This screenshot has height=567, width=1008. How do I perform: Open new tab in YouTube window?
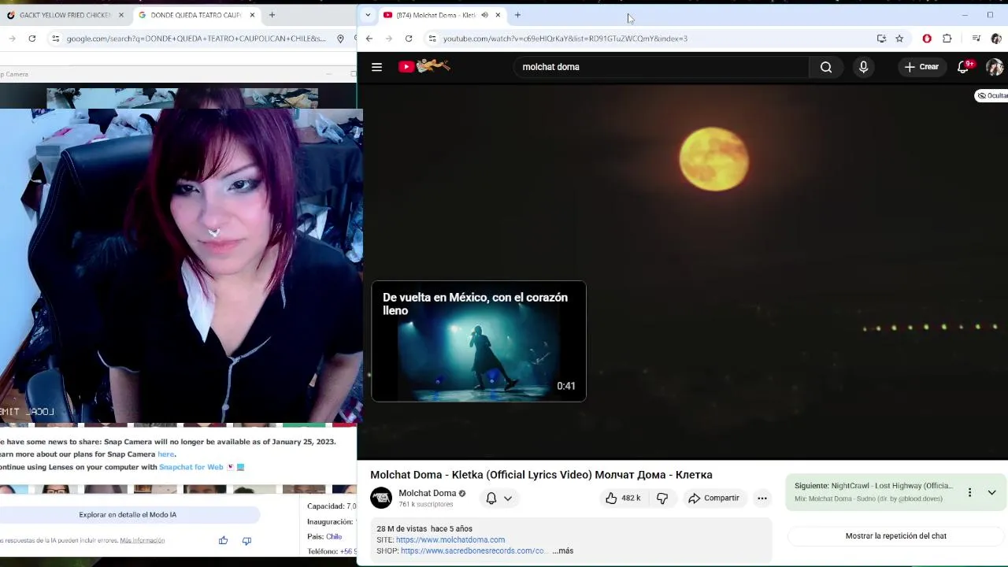(517, 15)
